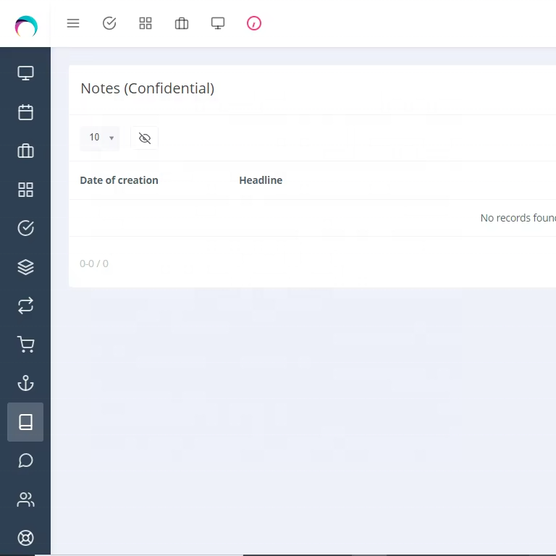Open the repeat arrows icon in sidebar

[25, 306]
